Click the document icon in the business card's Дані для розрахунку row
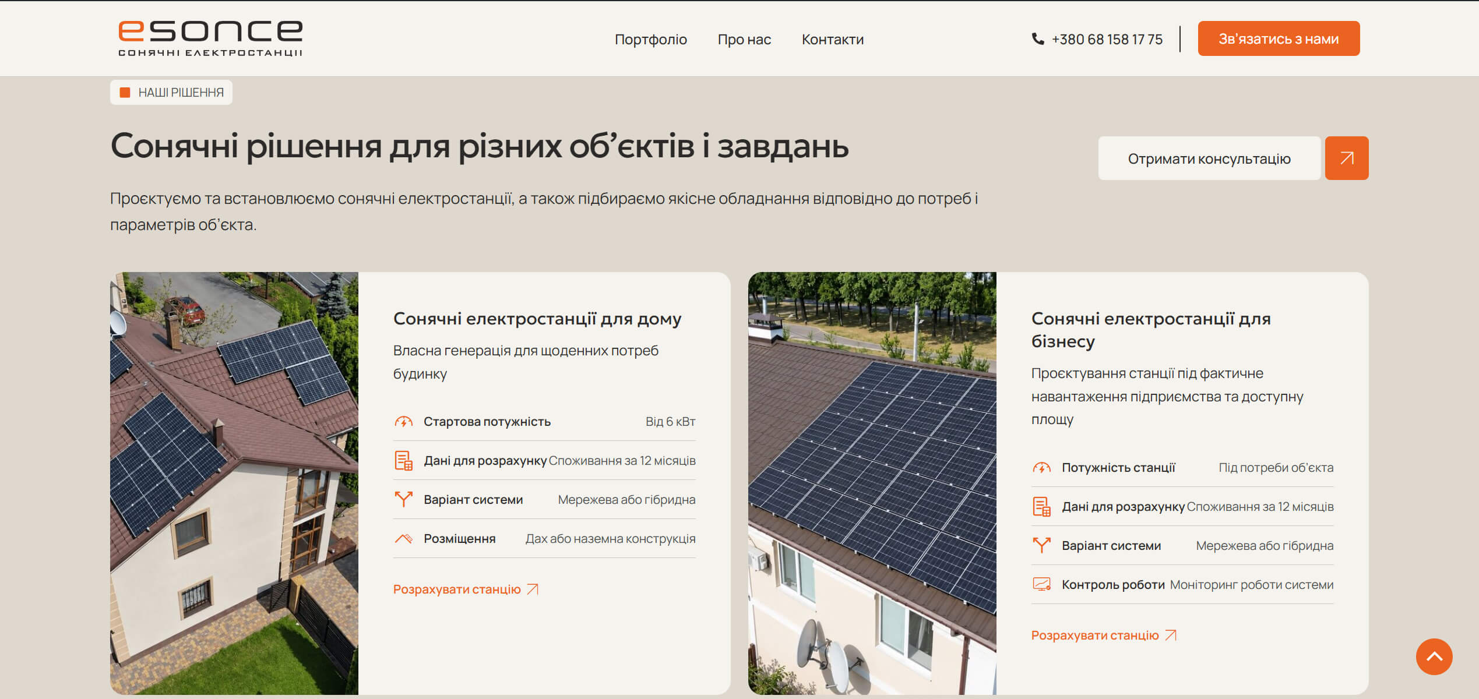This screenshot has width=1479, height=699. pos(1041,506)
